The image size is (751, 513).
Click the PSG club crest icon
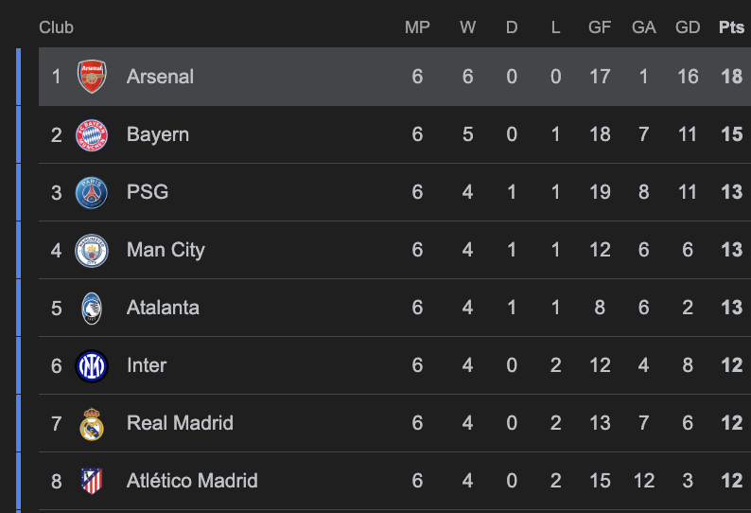[x=92, y=192]
